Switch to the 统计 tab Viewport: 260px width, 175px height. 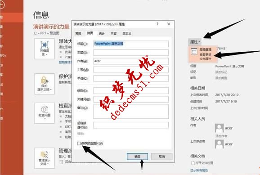102,33
